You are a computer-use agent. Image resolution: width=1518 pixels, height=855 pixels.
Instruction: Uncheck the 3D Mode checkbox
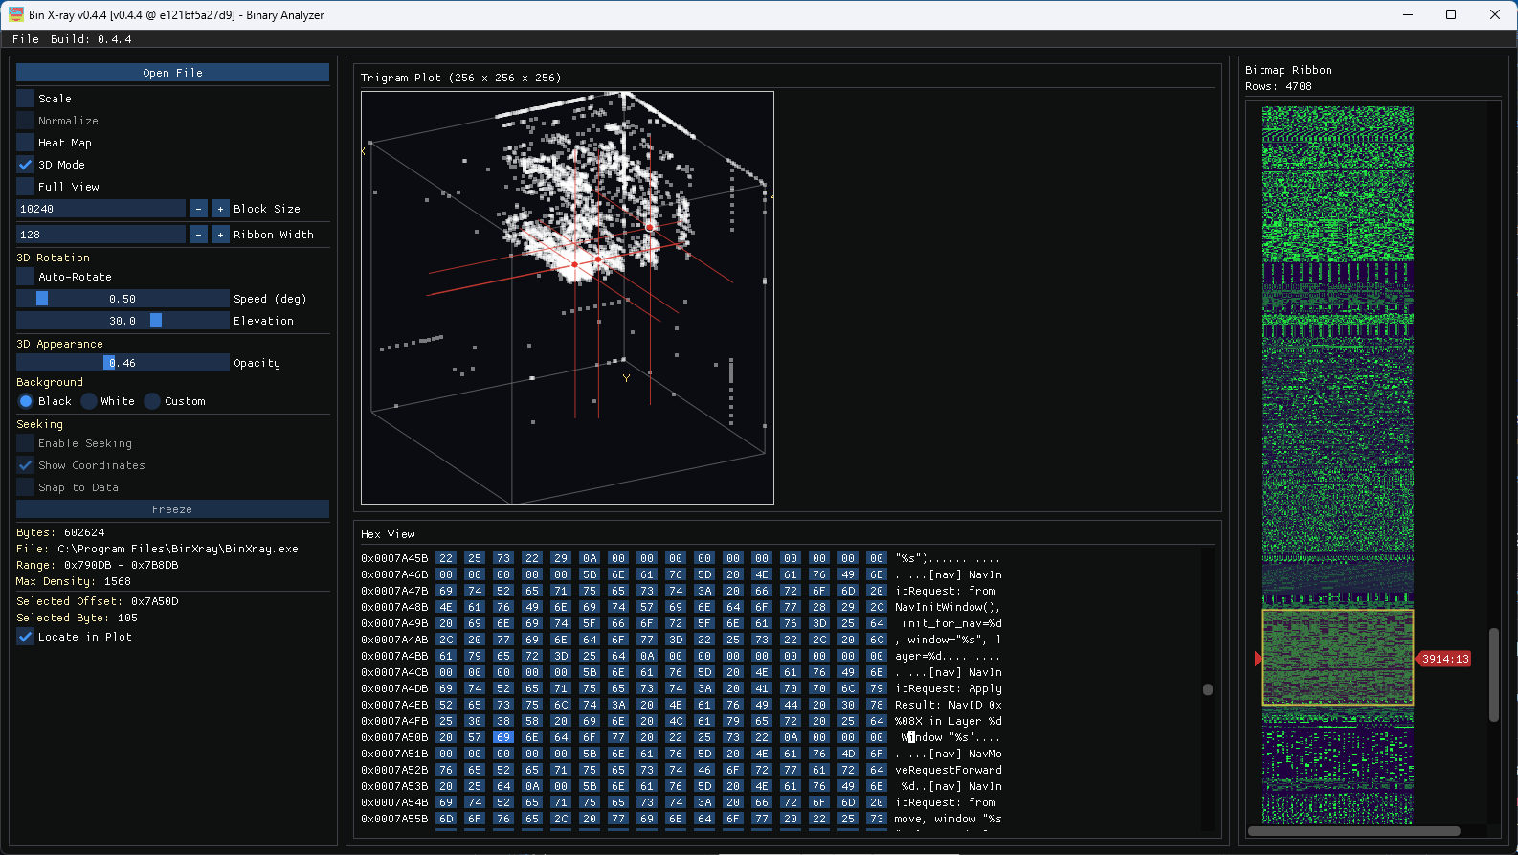click(25, 165)
